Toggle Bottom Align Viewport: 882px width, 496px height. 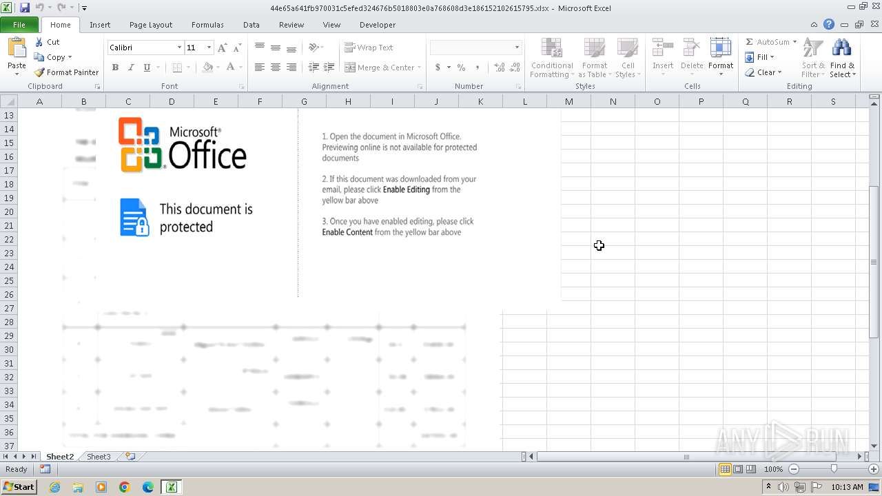tap(291, 48)
